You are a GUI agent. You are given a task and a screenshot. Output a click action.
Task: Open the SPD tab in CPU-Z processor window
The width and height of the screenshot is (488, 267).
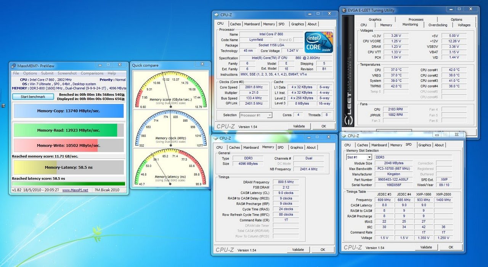pos(281,24)
